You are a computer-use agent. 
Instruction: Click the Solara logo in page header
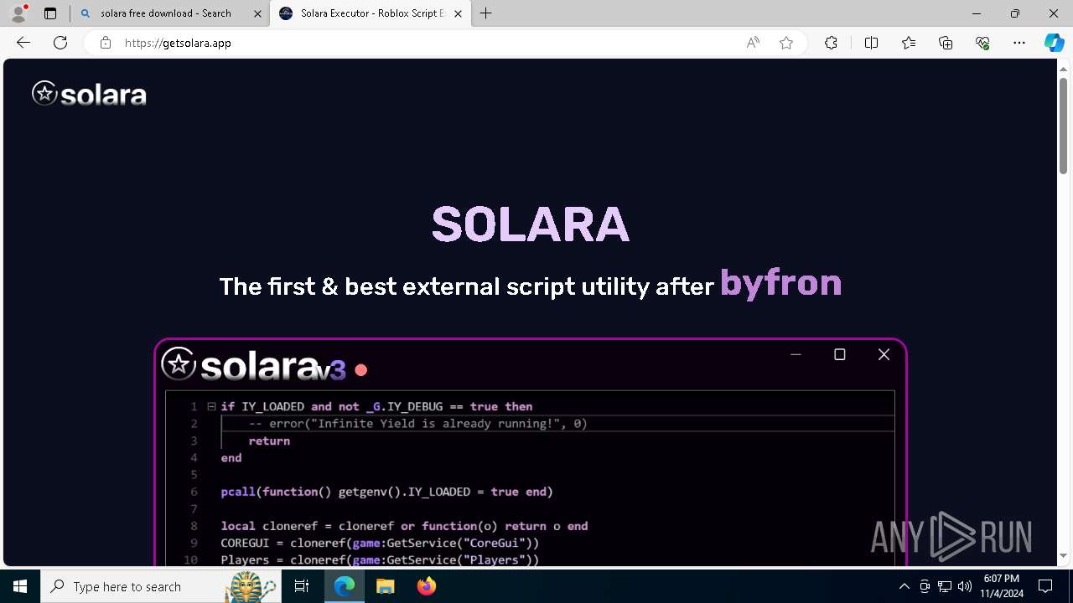[89, 94]
